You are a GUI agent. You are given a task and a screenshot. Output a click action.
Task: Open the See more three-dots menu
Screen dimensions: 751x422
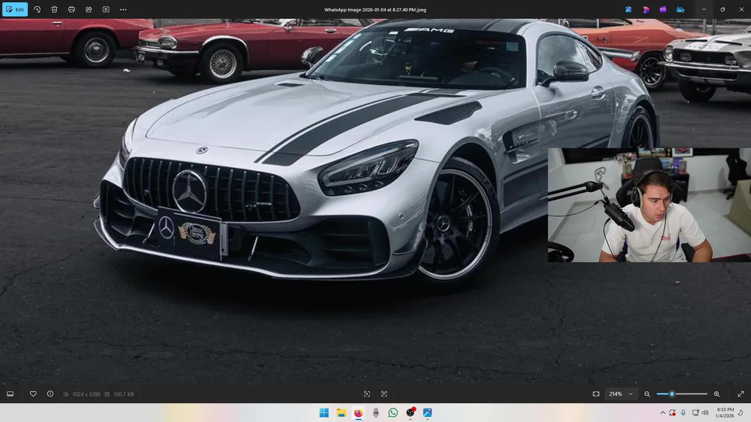[123, 9]
